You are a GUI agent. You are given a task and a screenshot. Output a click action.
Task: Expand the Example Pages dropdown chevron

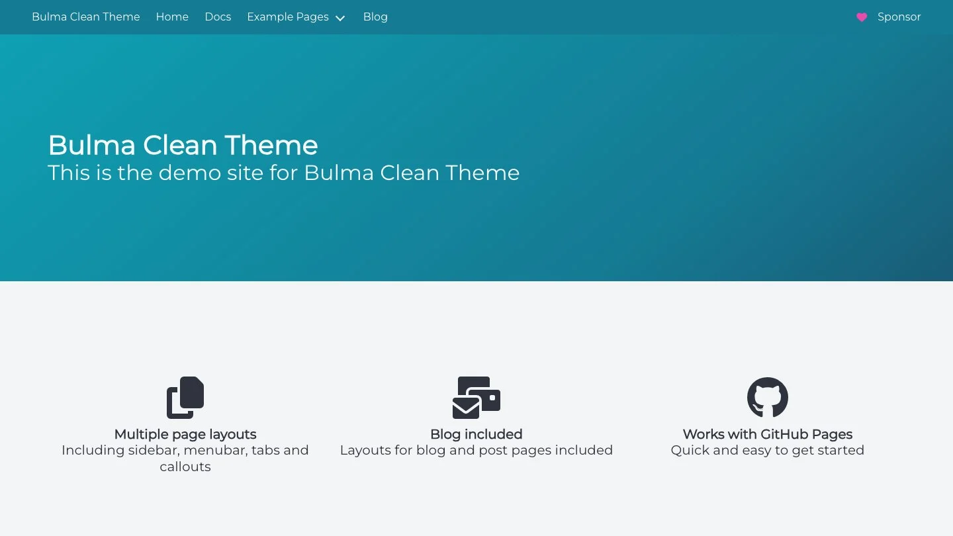340,18
